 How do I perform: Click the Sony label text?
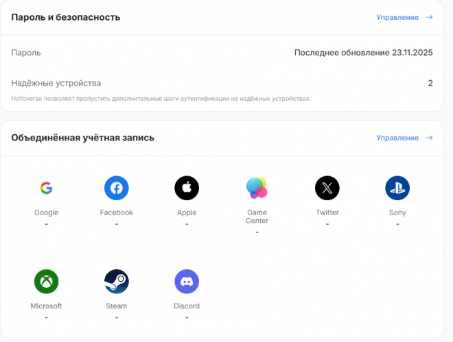(397, 212)
